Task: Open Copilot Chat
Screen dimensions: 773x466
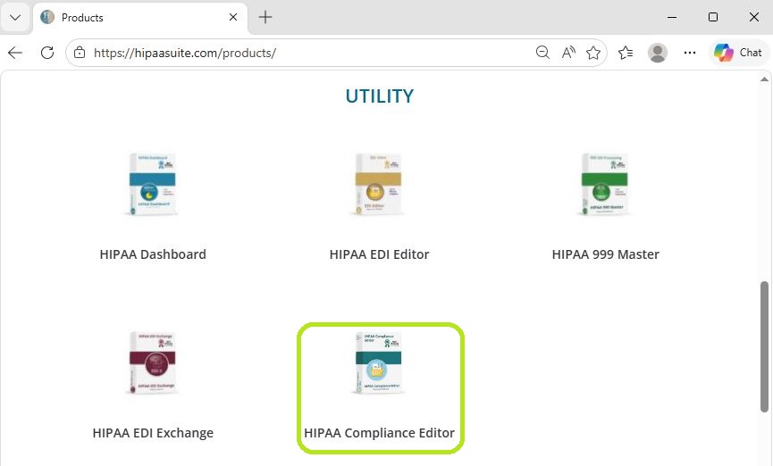Action: pyautogui.click(x=738, y=52)
